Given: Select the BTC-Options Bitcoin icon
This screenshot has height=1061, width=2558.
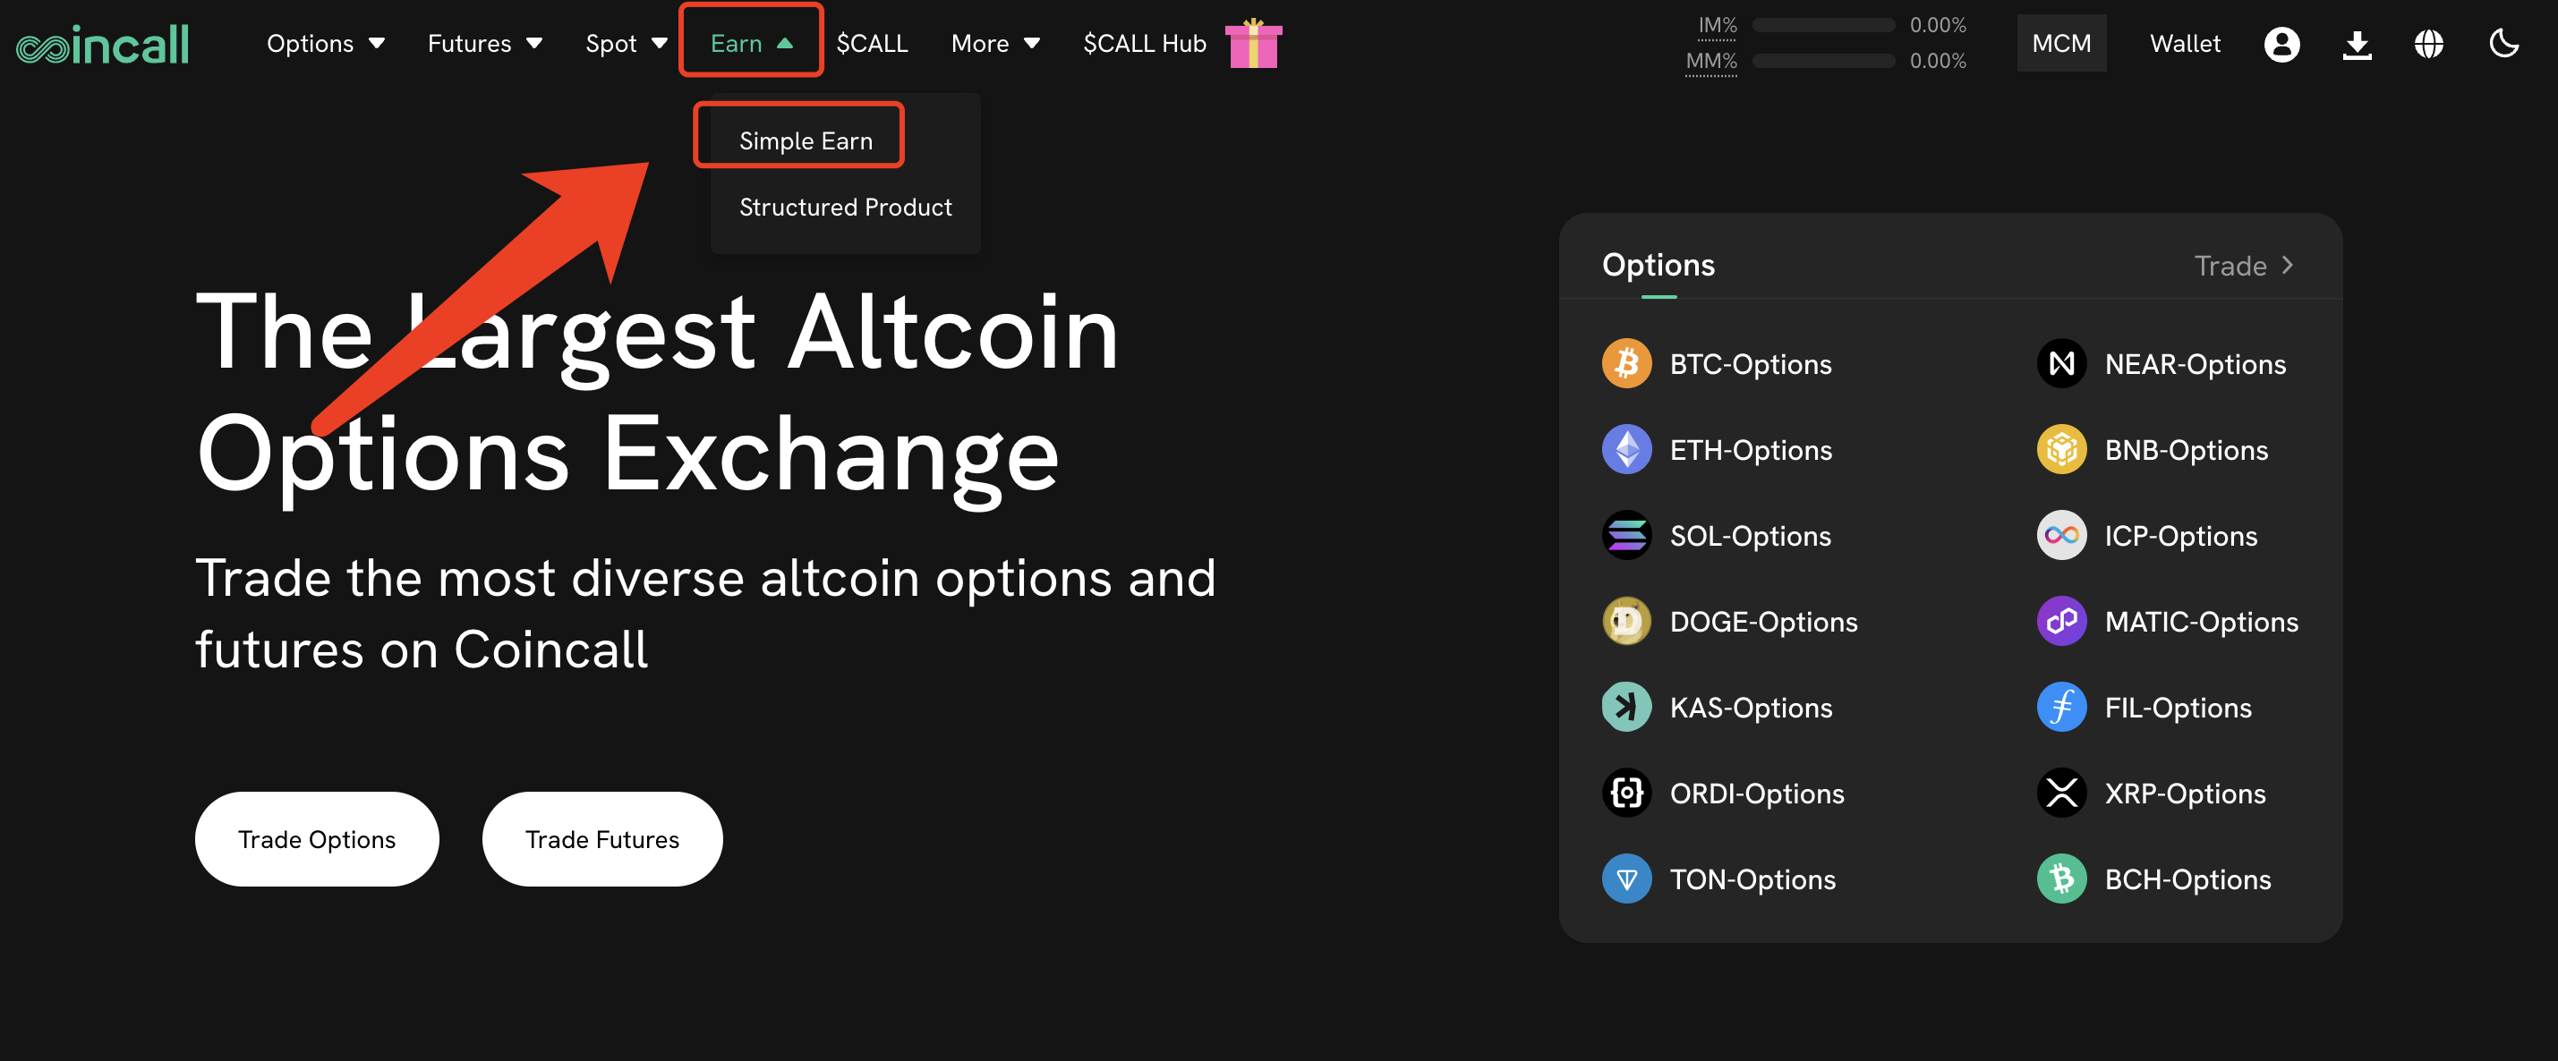Looking at the screenshot, I should [x=1625, y=363].
